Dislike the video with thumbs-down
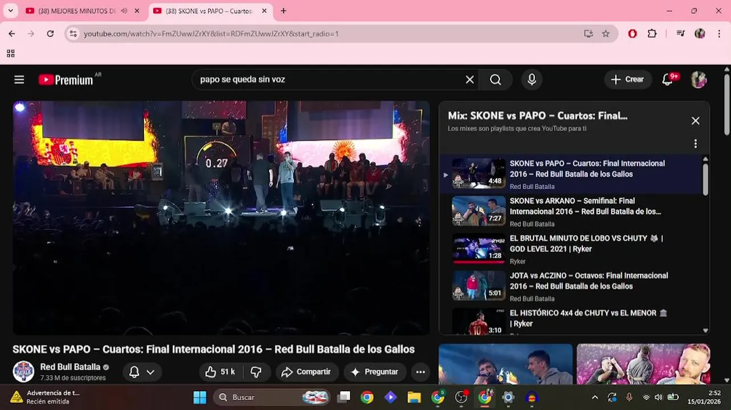731x410 pixels. point(256,372)
